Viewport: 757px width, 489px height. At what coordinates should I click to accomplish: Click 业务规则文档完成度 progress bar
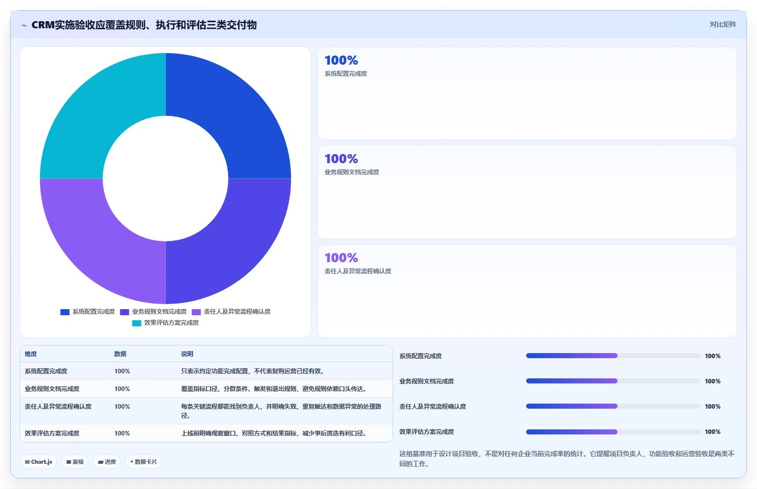(x=613, y=381)
